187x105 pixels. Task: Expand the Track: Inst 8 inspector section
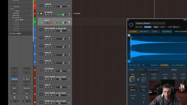point(10,34)
